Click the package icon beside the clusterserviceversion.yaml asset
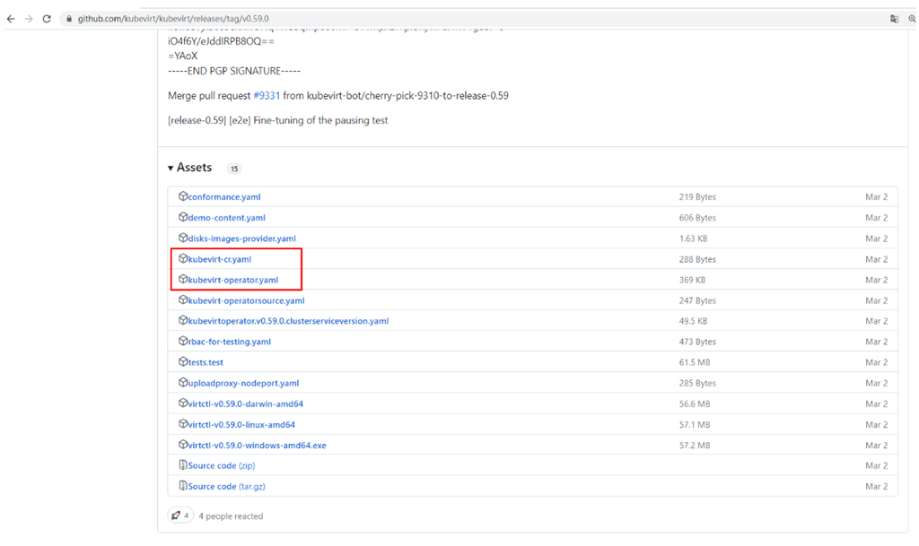The height and width of the screenshot is (546, 919). point(183,320)
